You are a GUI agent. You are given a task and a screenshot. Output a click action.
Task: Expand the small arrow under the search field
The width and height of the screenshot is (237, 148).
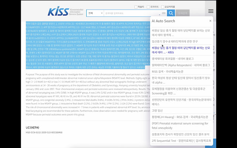pos(160,15)
